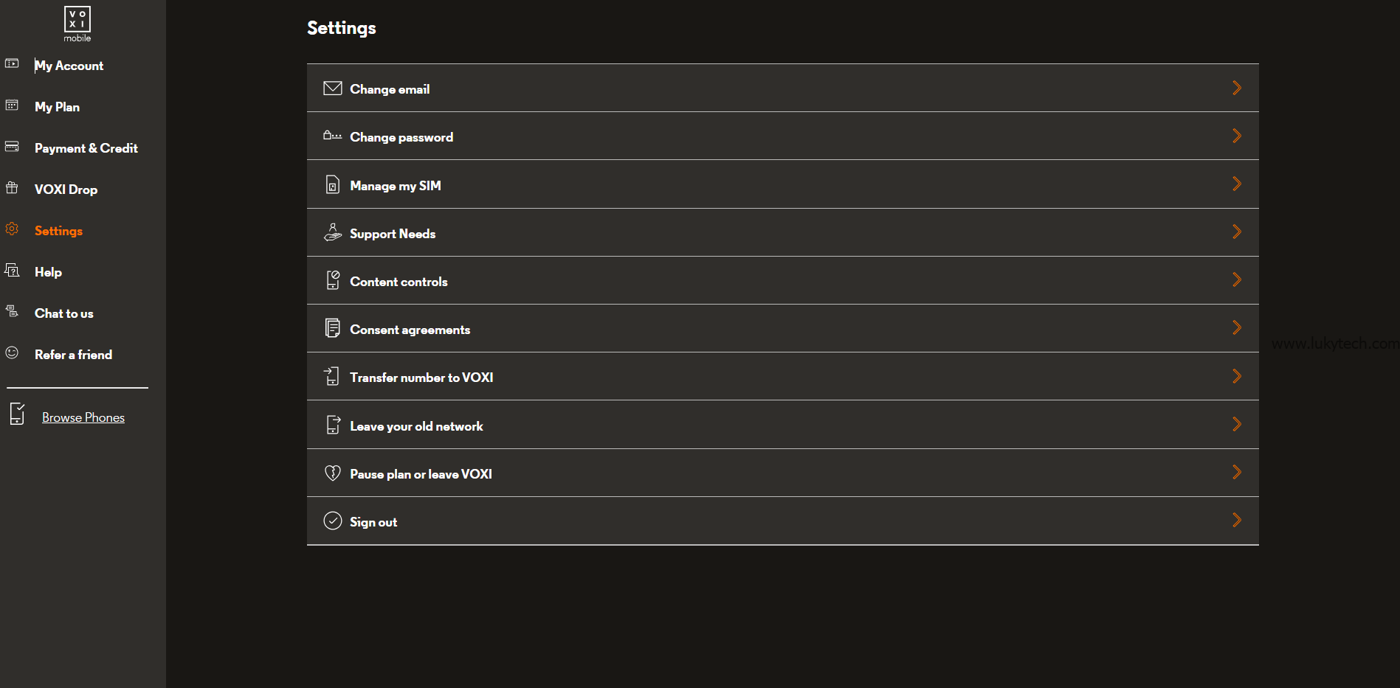
Task: Click the smiley icon beside Refer a friend
Action: (12, 353)
